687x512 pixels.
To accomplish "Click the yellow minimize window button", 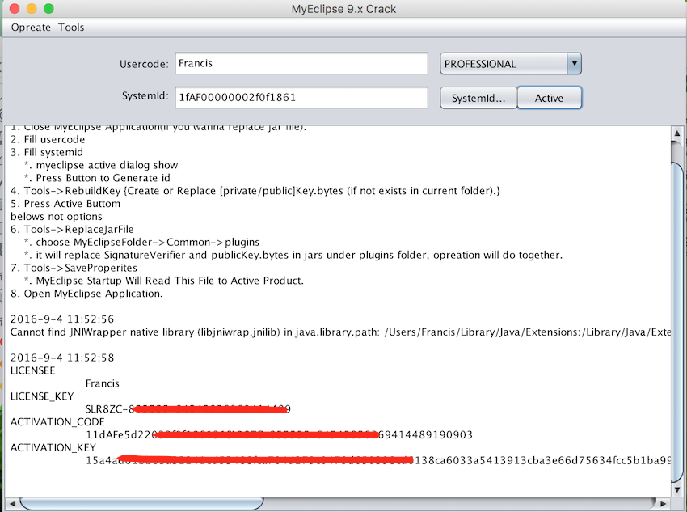I will coord(32,8).
